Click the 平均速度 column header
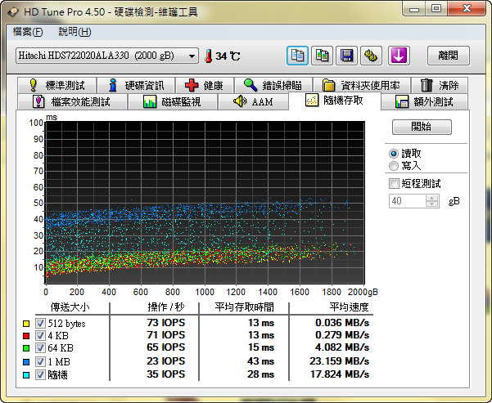Viewport: 492px width, 403px height. (349, 307)
